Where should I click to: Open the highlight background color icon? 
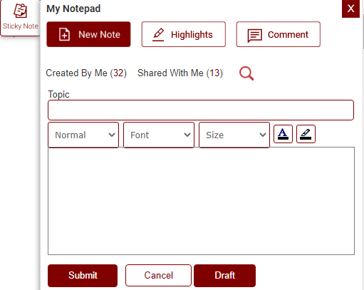[306, 134]
